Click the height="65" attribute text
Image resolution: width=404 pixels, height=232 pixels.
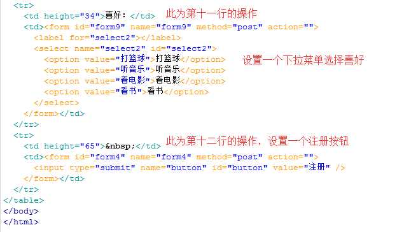[72, 146]
